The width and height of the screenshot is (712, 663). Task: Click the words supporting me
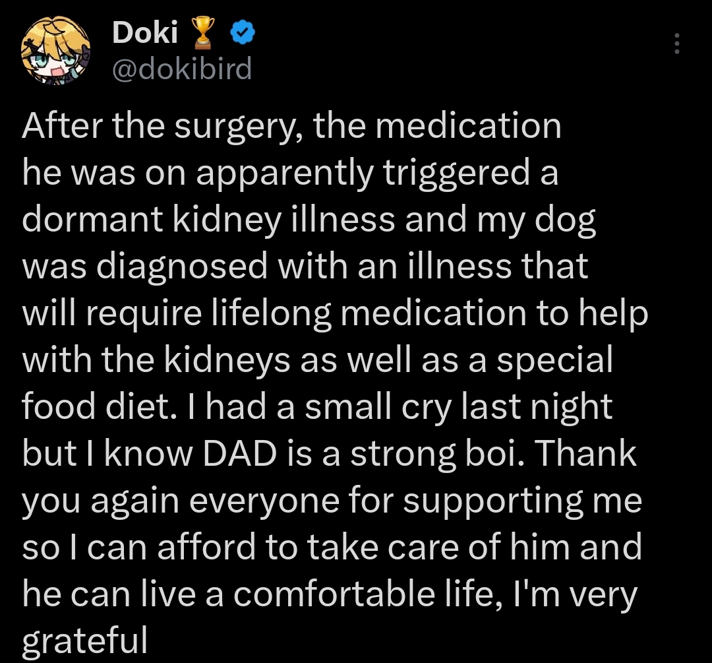pos(522,501)
